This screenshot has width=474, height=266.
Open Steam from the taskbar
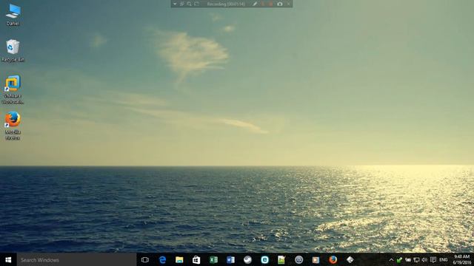[247, 259]
